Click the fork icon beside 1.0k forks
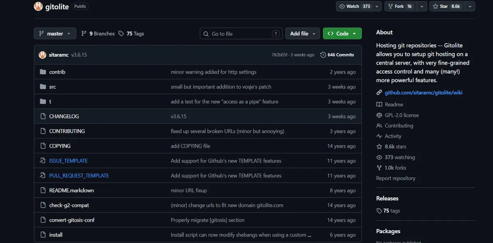Viewport: 493px width, 243px height. click(x=379, y=168)
